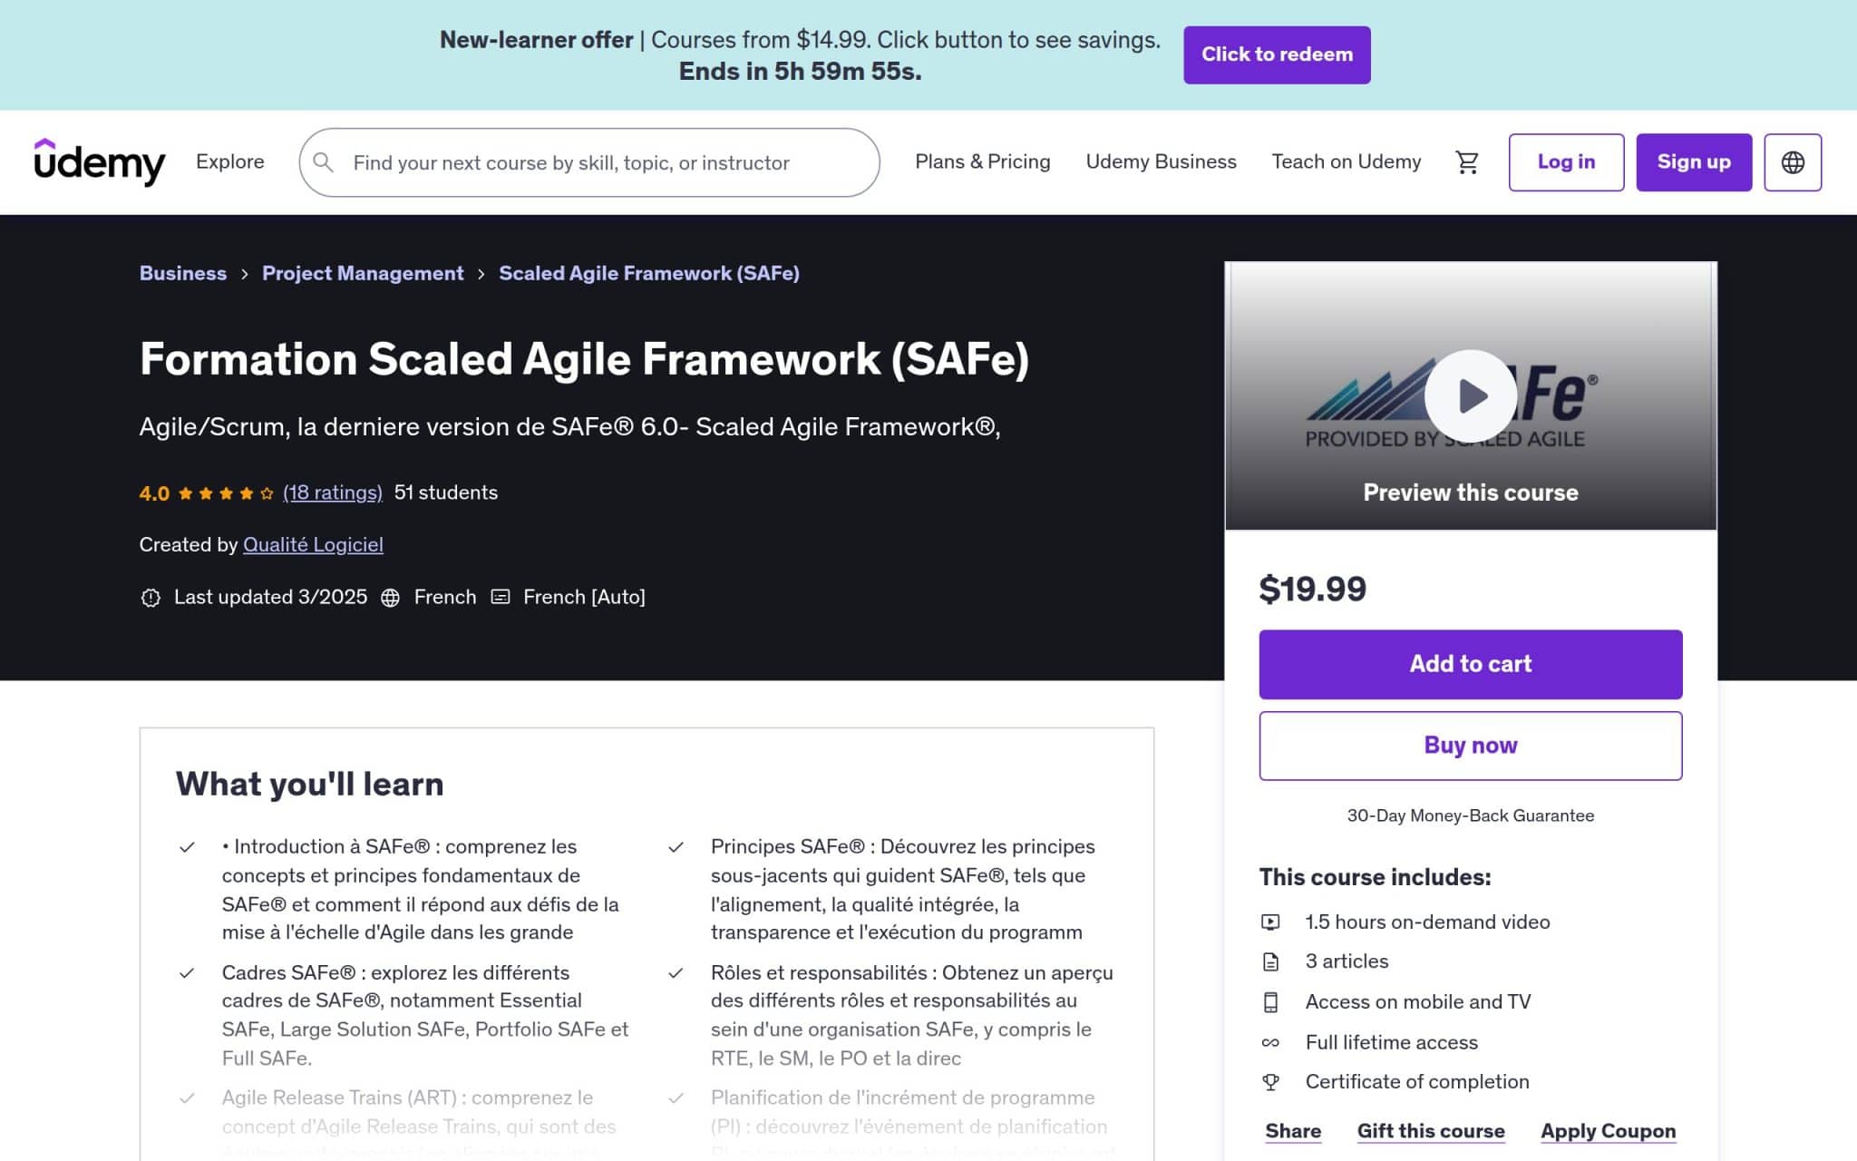Click the certificate trophy icon
1857x1161 pixels.
point(1270,1082)
